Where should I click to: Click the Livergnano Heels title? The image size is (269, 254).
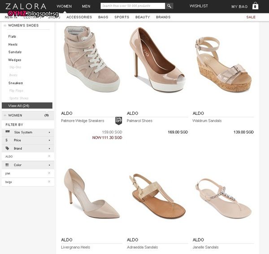click(x=75, y=247)
